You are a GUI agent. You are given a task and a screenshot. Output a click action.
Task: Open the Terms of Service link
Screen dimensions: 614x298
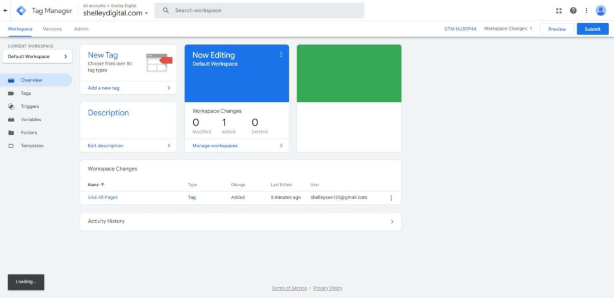[289, 288]
